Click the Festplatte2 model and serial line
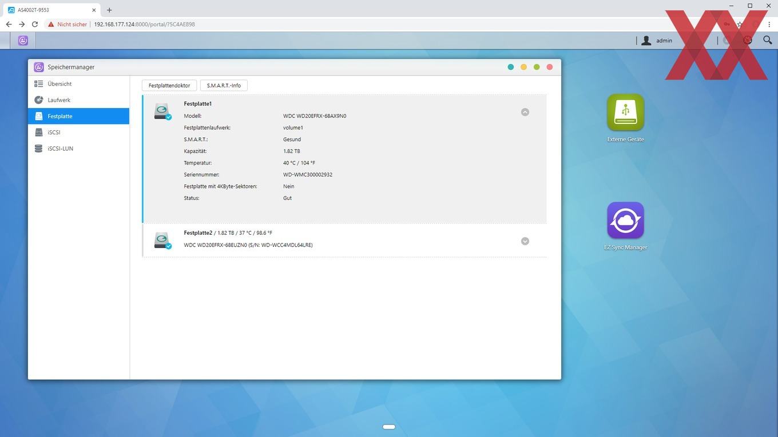778x437 pixels. (x=248, y=245)
